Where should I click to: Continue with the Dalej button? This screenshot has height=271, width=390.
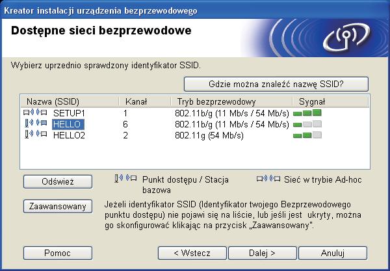(263, 253)
